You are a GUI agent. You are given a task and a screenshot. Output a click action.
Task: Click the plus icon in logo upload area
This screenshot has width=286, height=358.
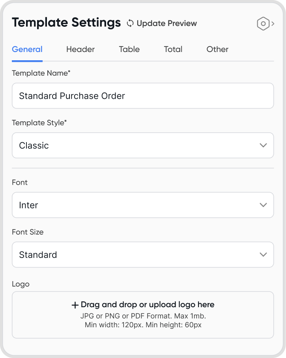75,305
